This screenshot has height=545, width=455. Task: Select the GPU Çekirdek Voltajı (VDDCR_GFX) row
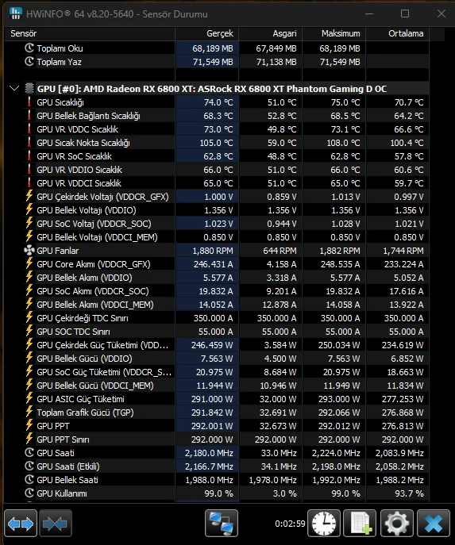click(217, 197)
